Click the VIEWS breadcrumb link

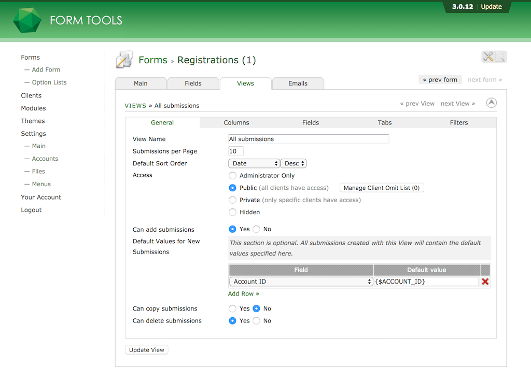tap(135, 106)
